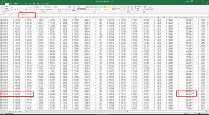Switch to the 公式 (Formulas) ribbon tab

(21, 4)
